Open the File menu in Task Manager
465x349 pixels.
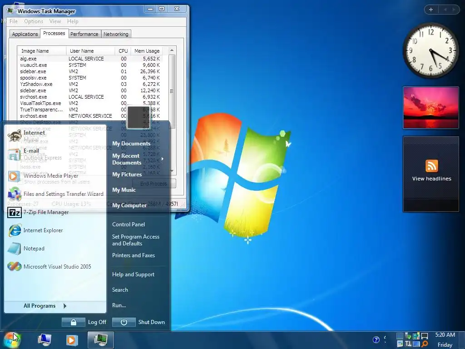13,21
